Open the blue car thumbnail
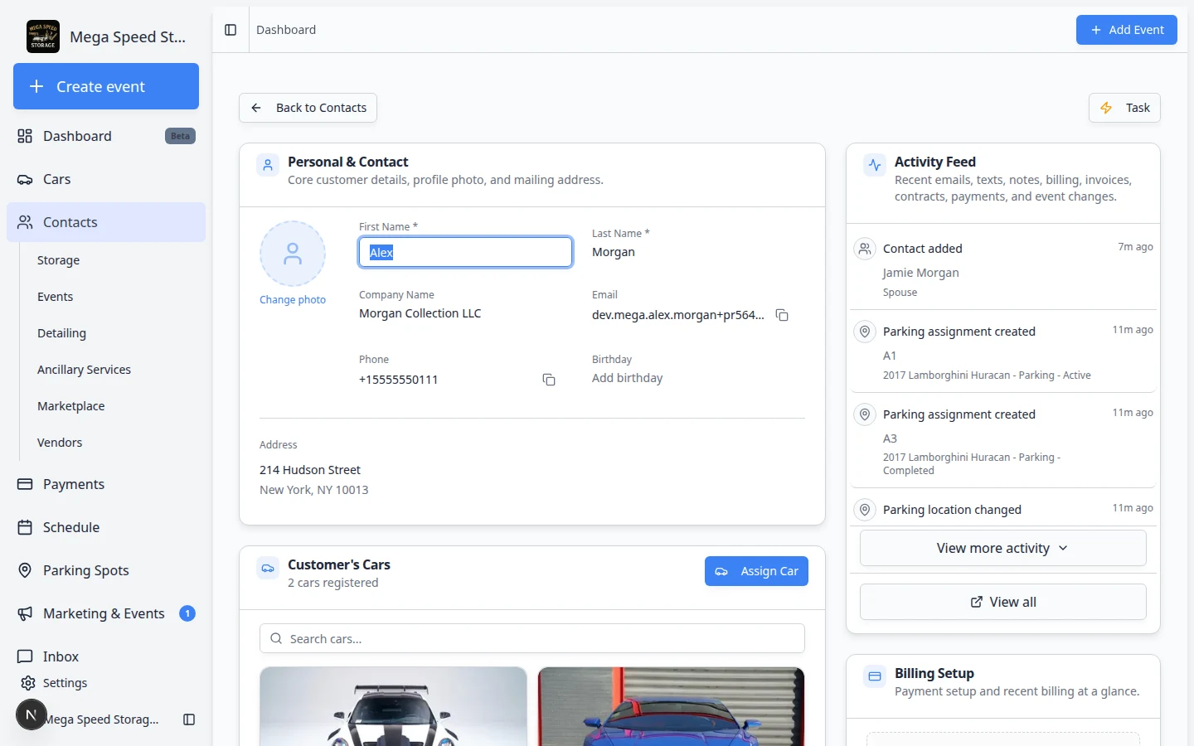This screenshot has height=746, width=1194. pyautogui.click(x=672, y=706)
